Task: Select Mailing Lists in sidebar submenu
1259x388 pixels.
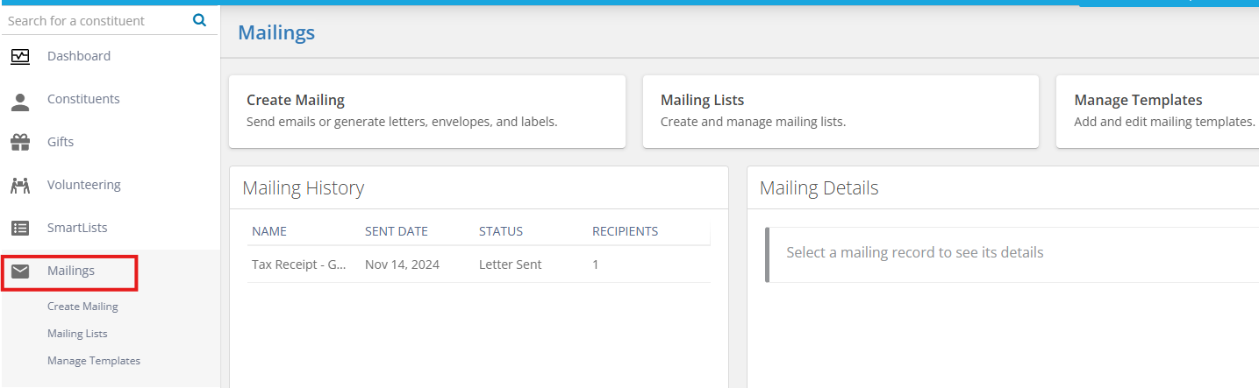Action: [x=77, y=334]
